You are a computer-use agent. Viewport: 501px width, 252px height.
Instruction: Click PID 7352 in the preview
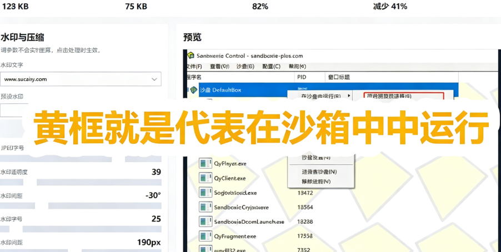click(303, 250)
